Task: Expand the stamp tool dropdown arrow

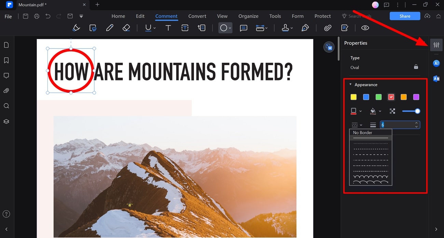Action: (292, 28)
